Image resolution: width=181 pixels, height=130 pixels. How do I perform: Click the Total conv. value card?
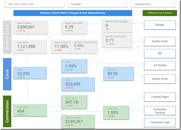[x=78, y=121]
